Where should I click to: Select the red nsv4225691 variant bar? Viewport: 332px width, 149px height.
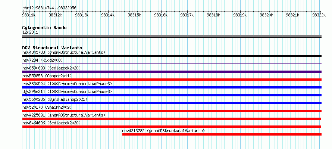coord(172,119)
